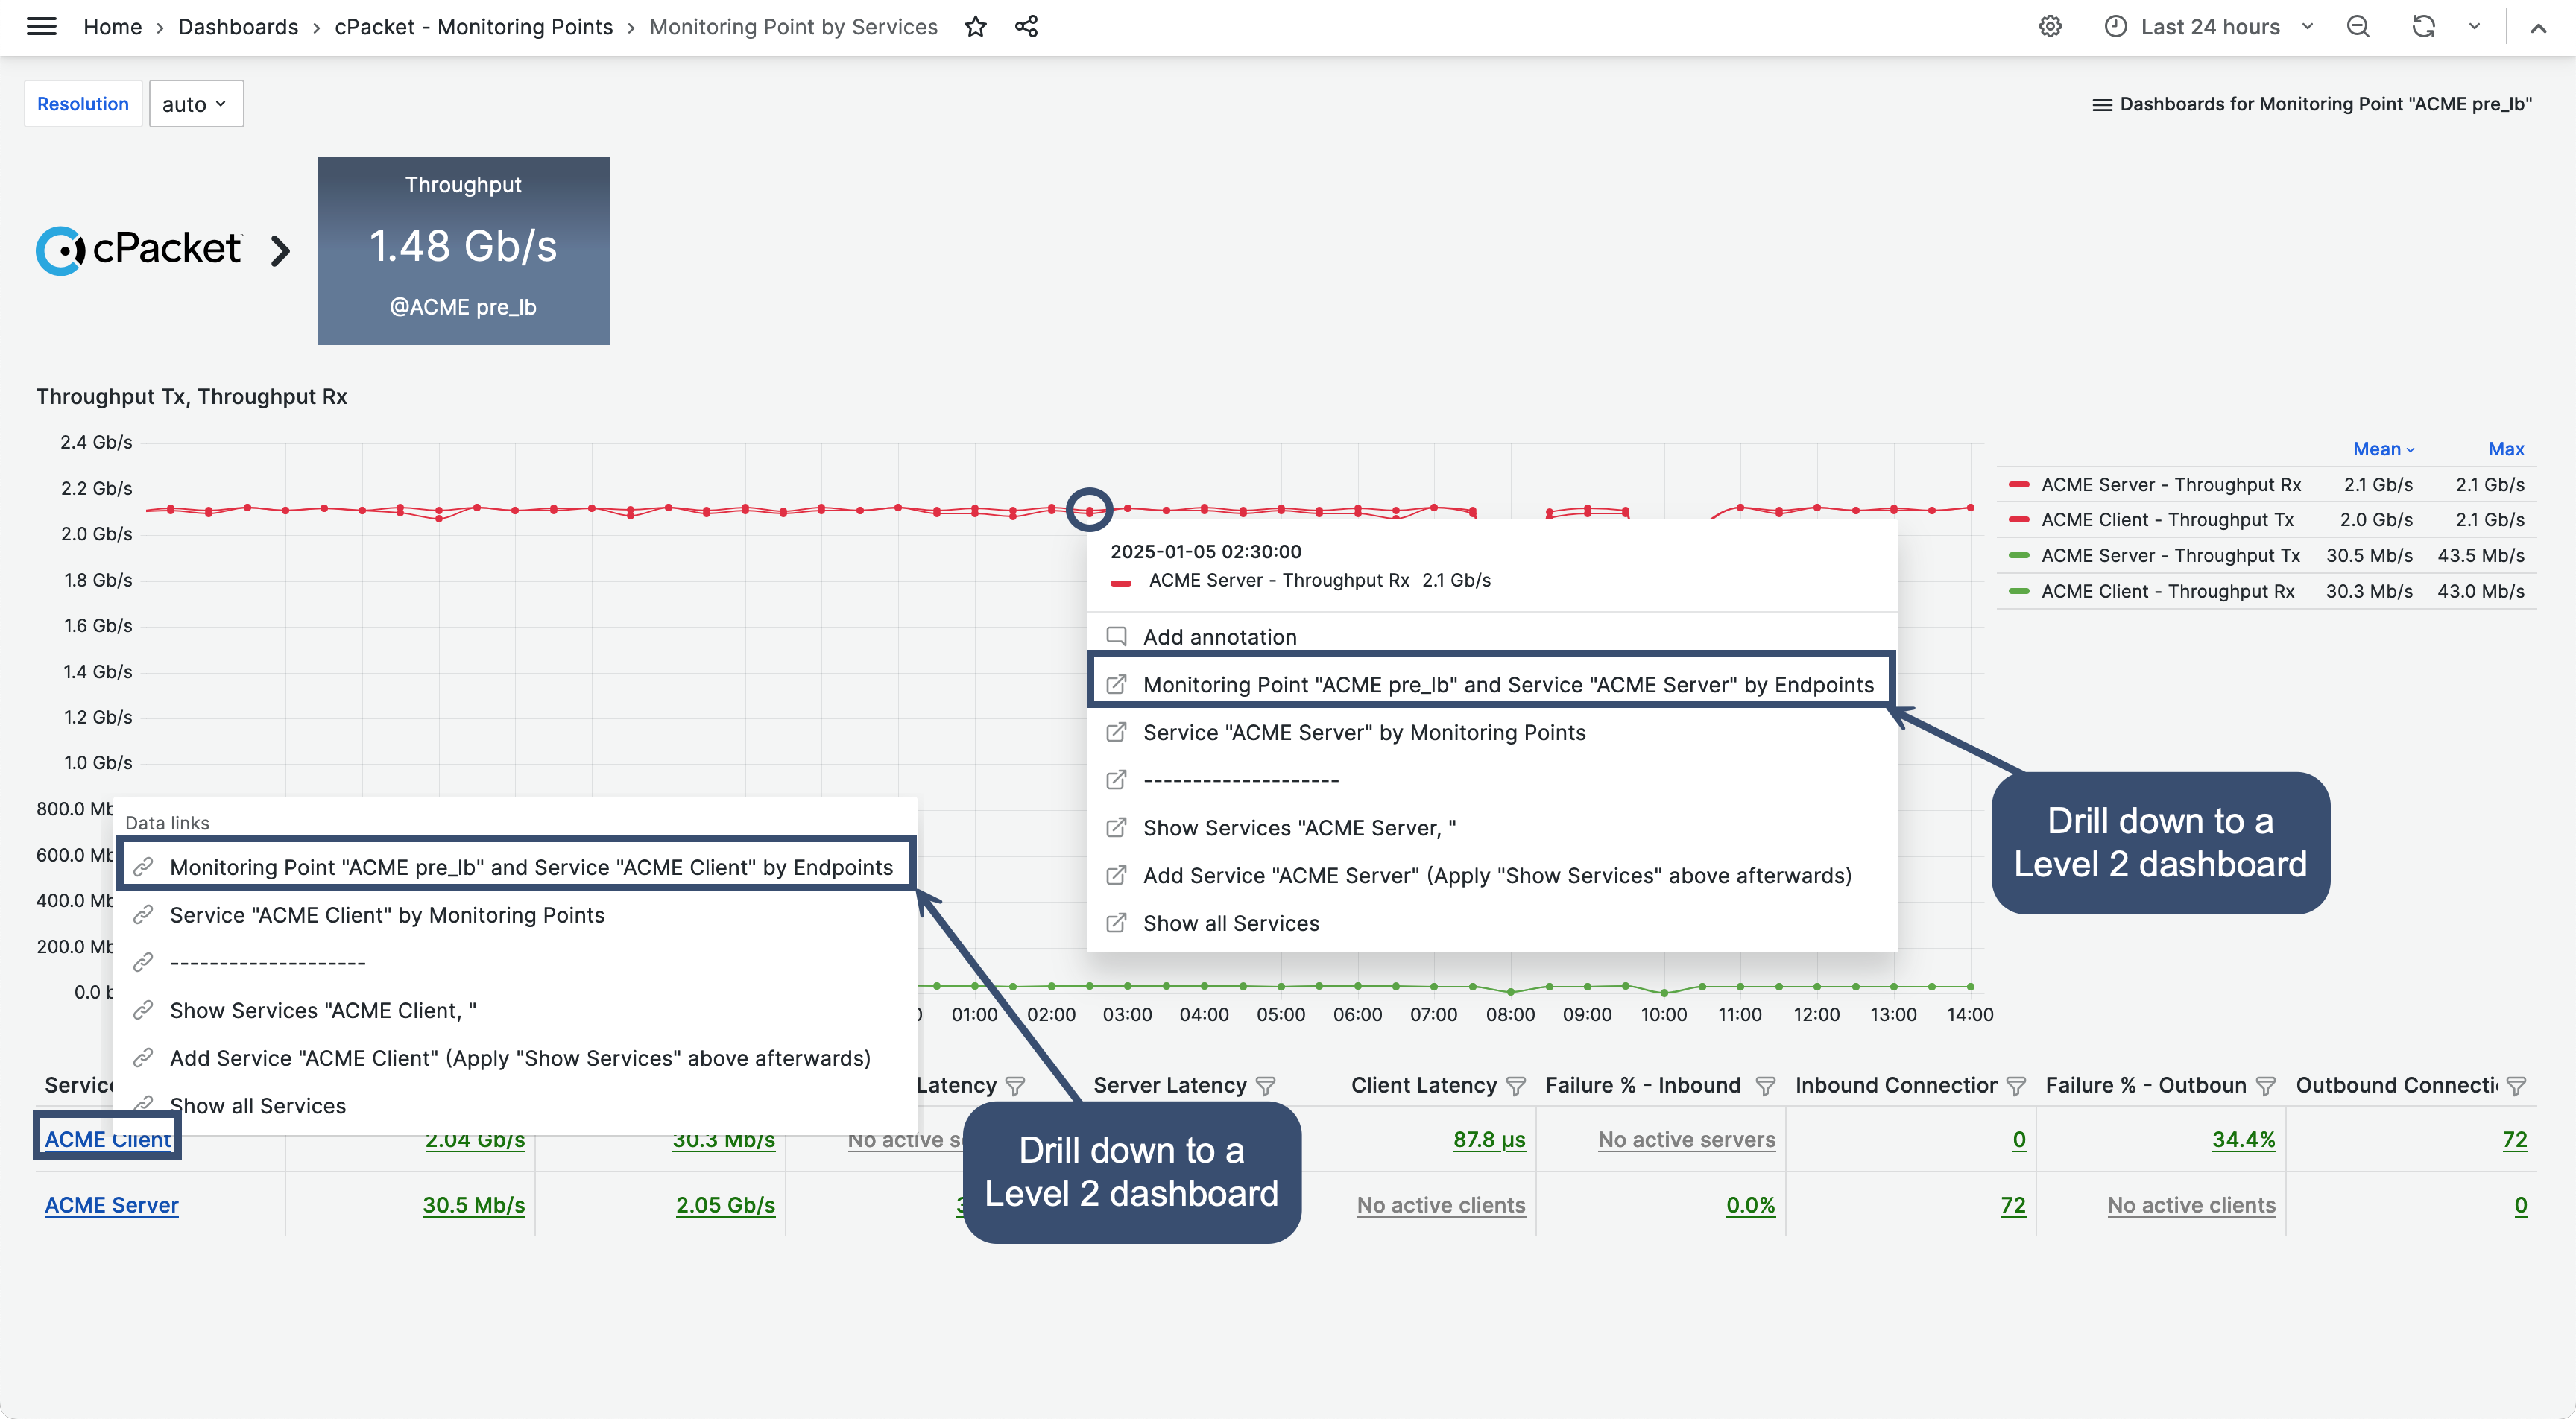Click the Client Latency column header

1423,1086
